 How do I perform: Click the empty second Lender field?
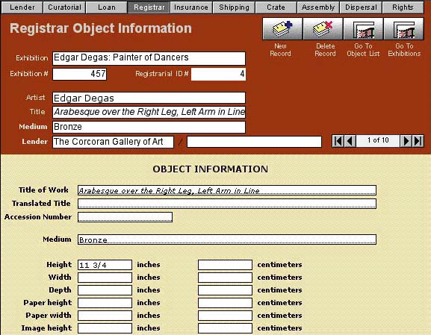click(x=254, y=142)
